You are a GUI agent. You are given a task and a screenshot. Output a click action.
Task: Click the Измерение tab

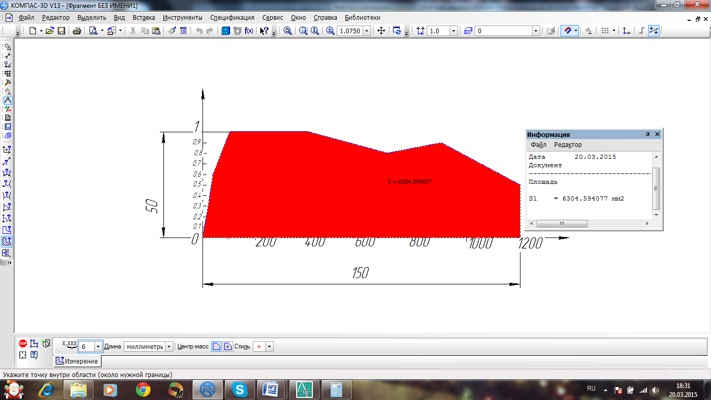[77, 361]
